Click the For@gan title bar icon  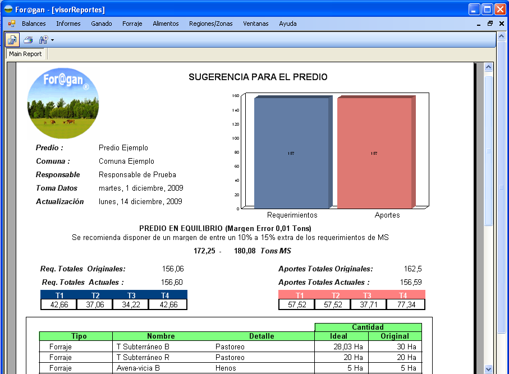(x=8, y=10)
